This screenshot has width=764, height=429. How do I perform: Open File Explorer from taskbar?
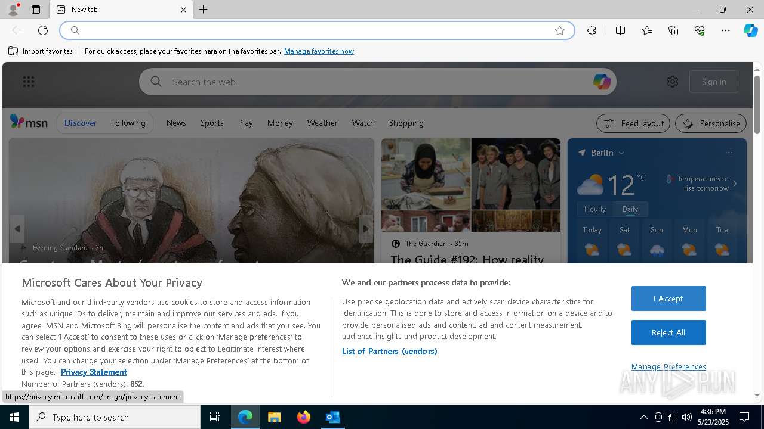[x=275, y=417]
